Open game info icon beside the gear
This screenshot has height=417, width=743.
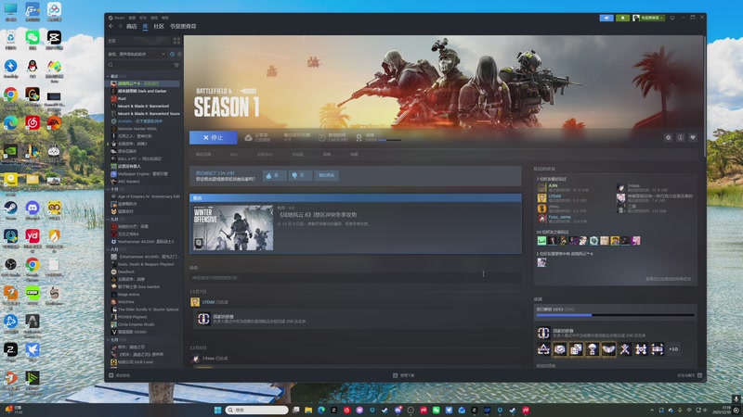coord(681,137)
